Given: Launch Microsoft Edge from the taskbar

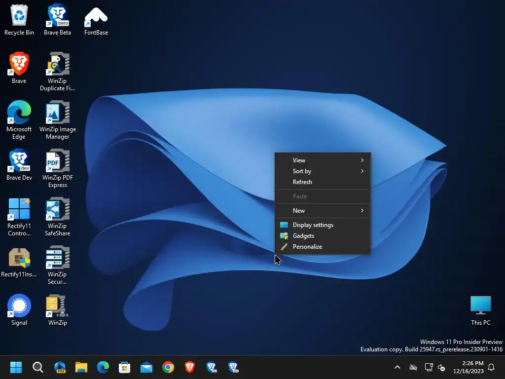Looking at the screenshot, I should point(103,367).
